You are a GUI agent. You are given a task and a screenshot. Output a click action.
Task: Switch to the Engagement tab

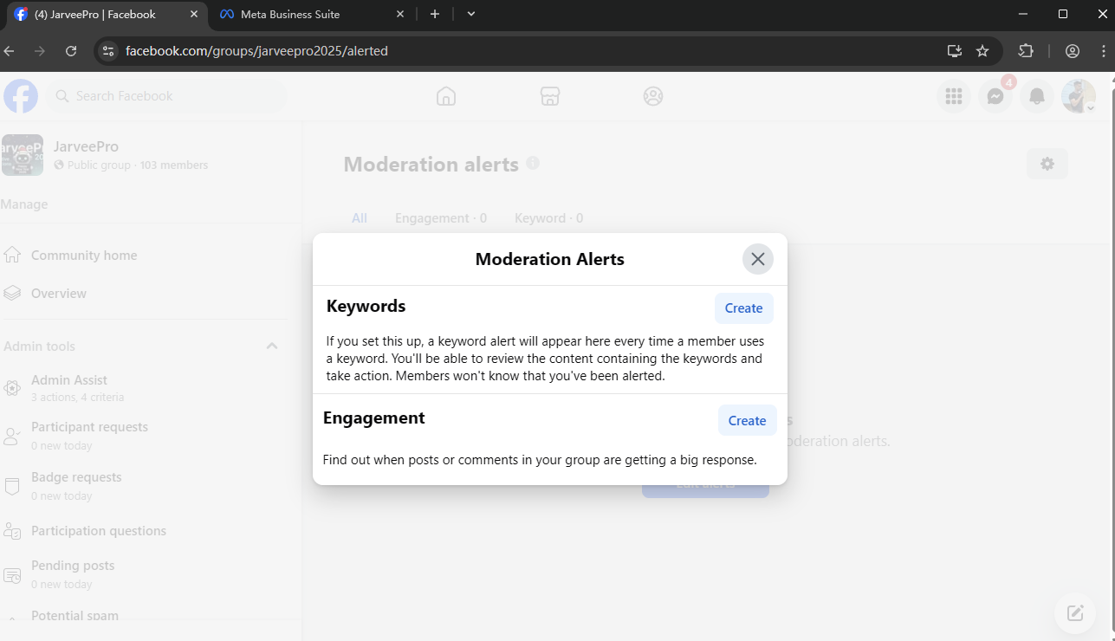coord(440,218)
